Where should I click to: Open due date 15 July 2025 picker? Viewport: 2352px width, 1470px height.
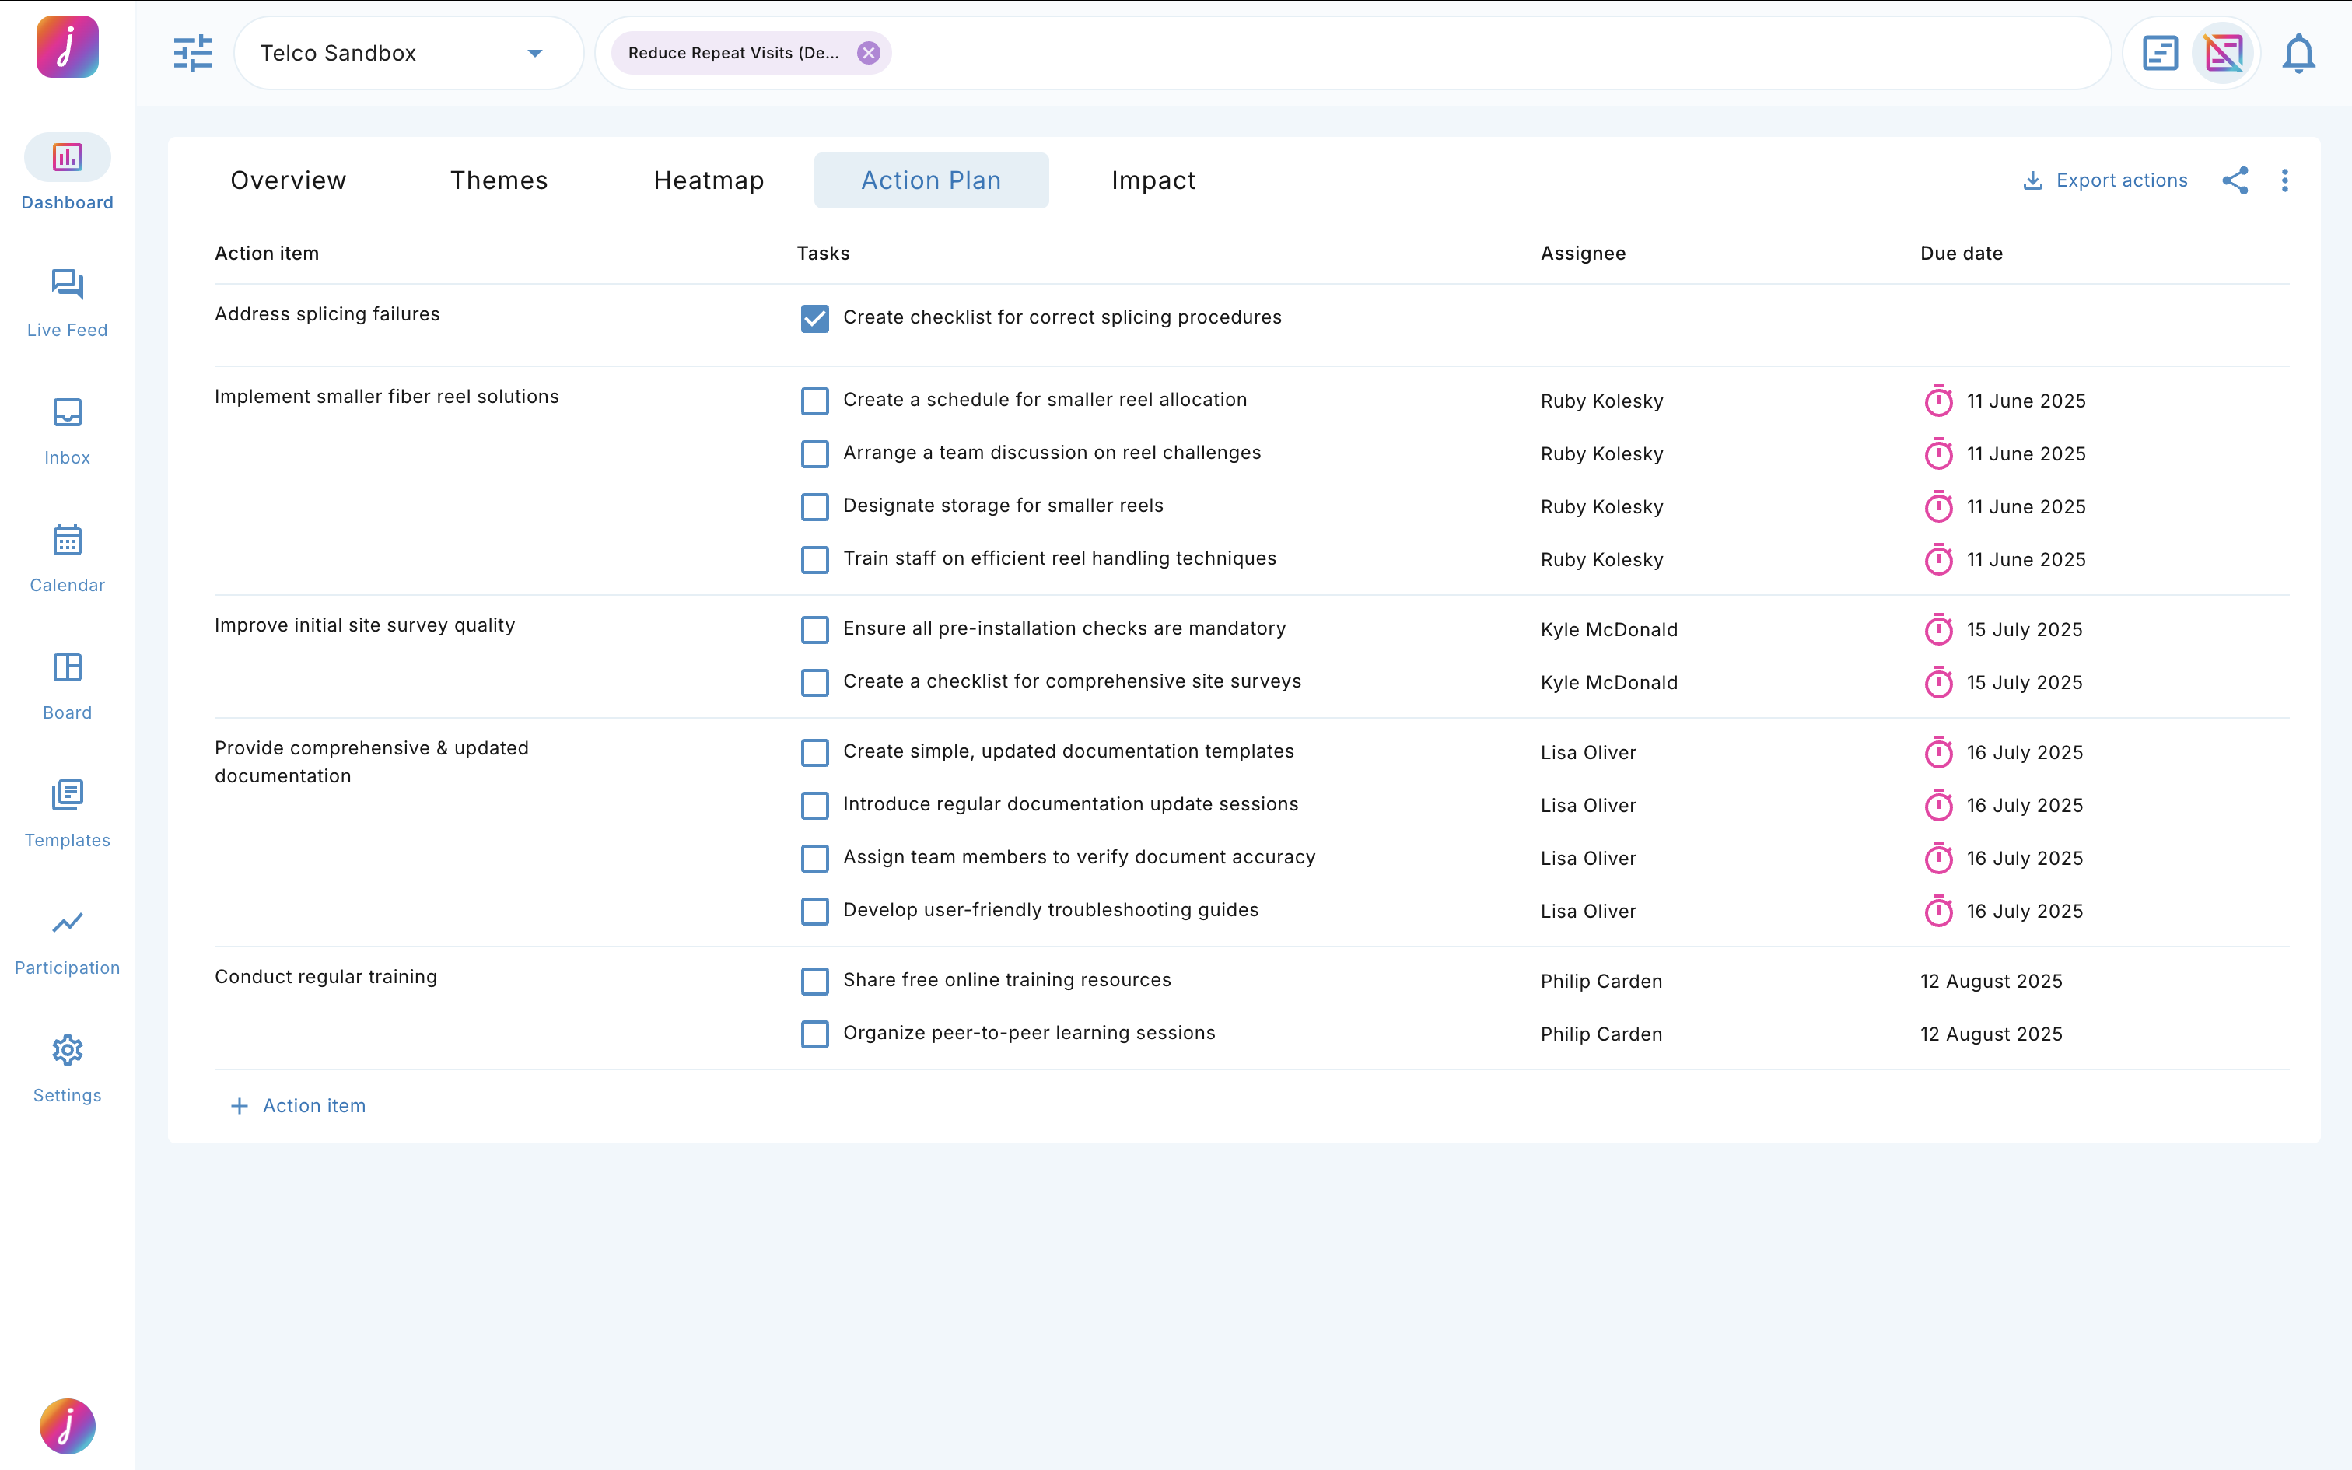coord(2024,630)
